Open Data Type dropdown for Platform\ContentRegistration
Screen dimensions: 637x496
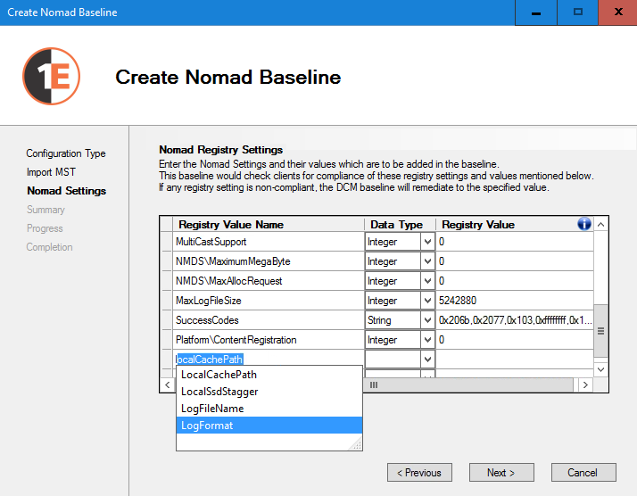coord(426,340)
